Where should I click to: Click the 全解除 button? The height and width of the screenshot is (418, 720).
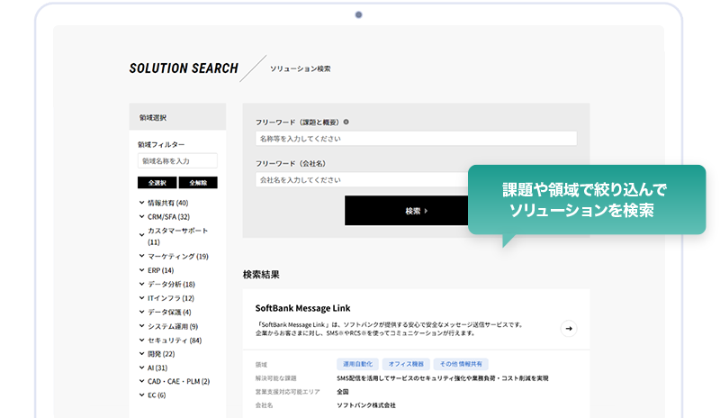point(198,183)
